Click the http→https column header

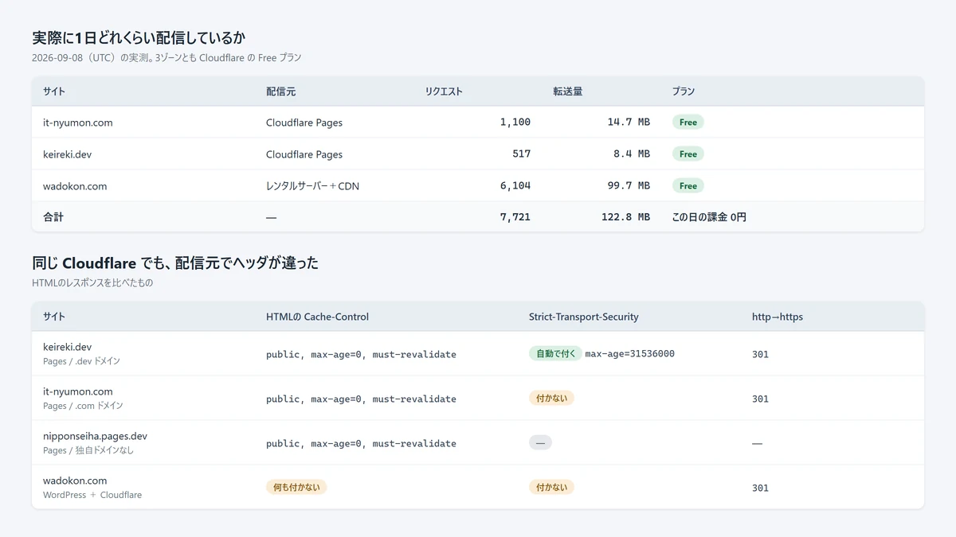(x=778, y=317)
